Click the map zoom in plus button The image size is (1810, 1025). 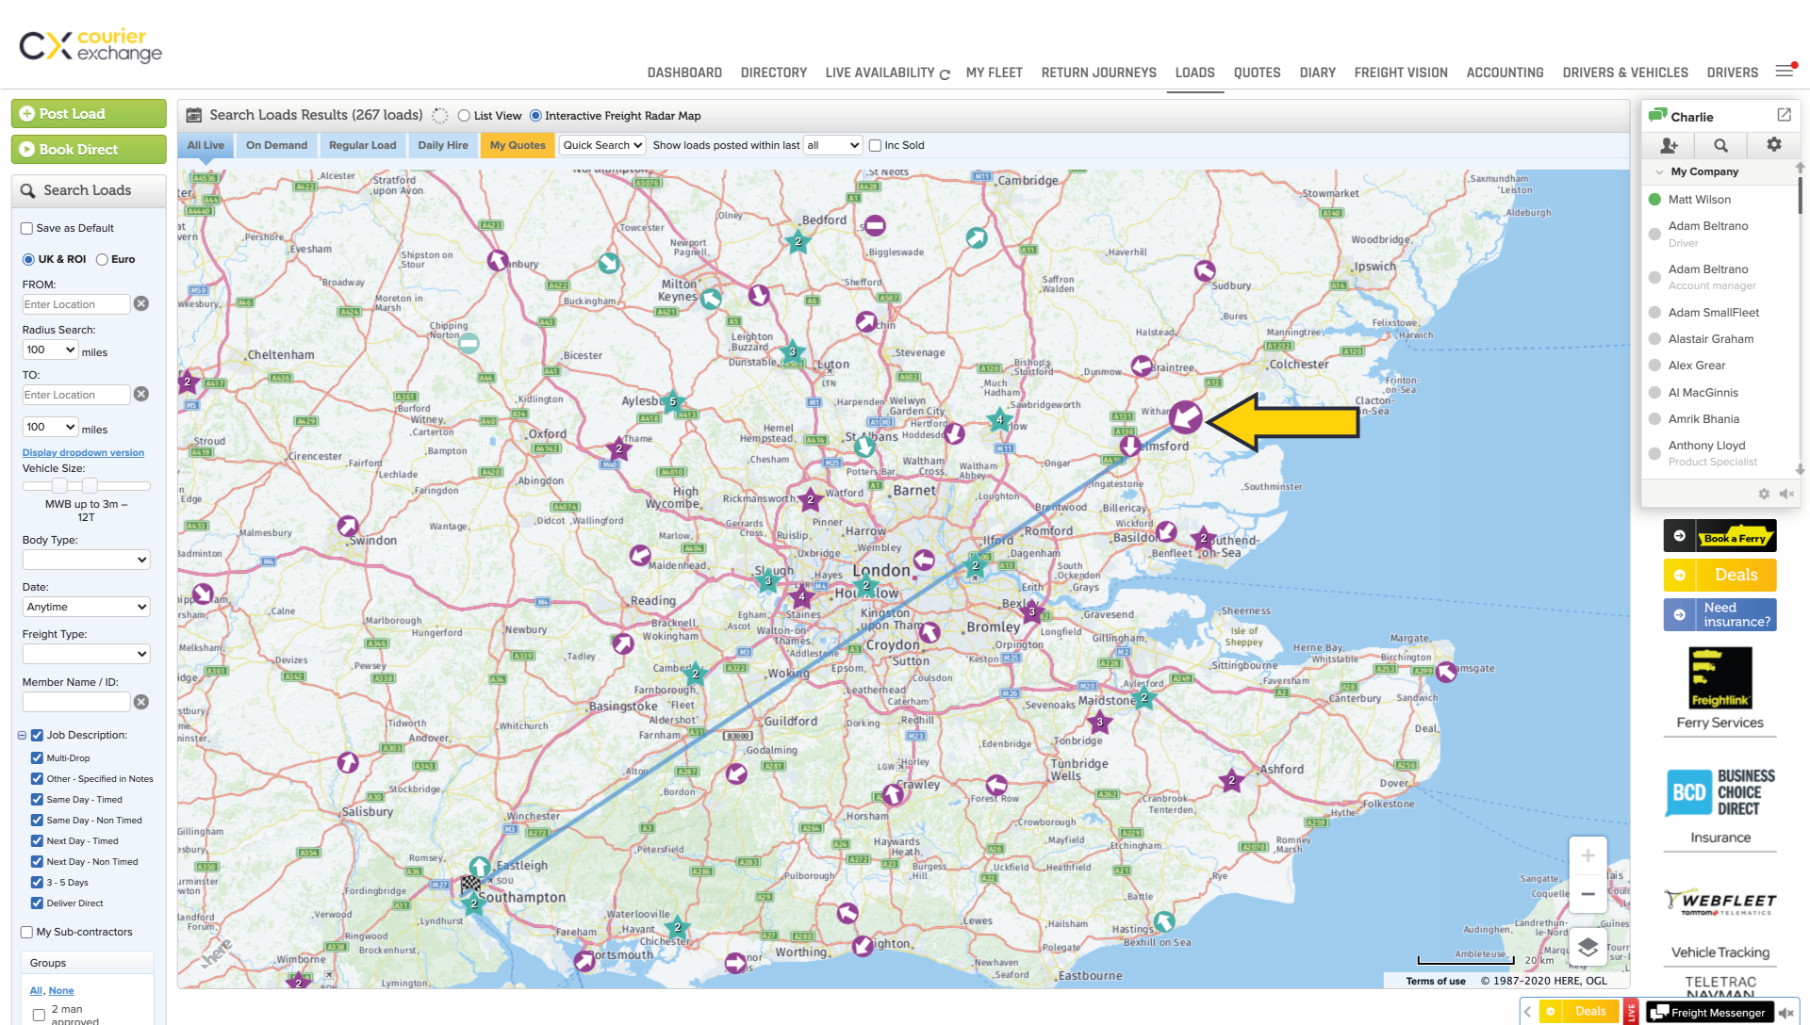click(x=1588, y=855)
